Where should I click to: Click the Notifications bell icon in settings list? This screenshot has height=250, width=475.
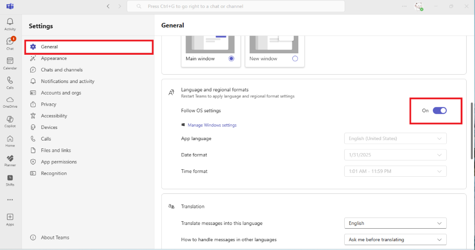point(33,81)
